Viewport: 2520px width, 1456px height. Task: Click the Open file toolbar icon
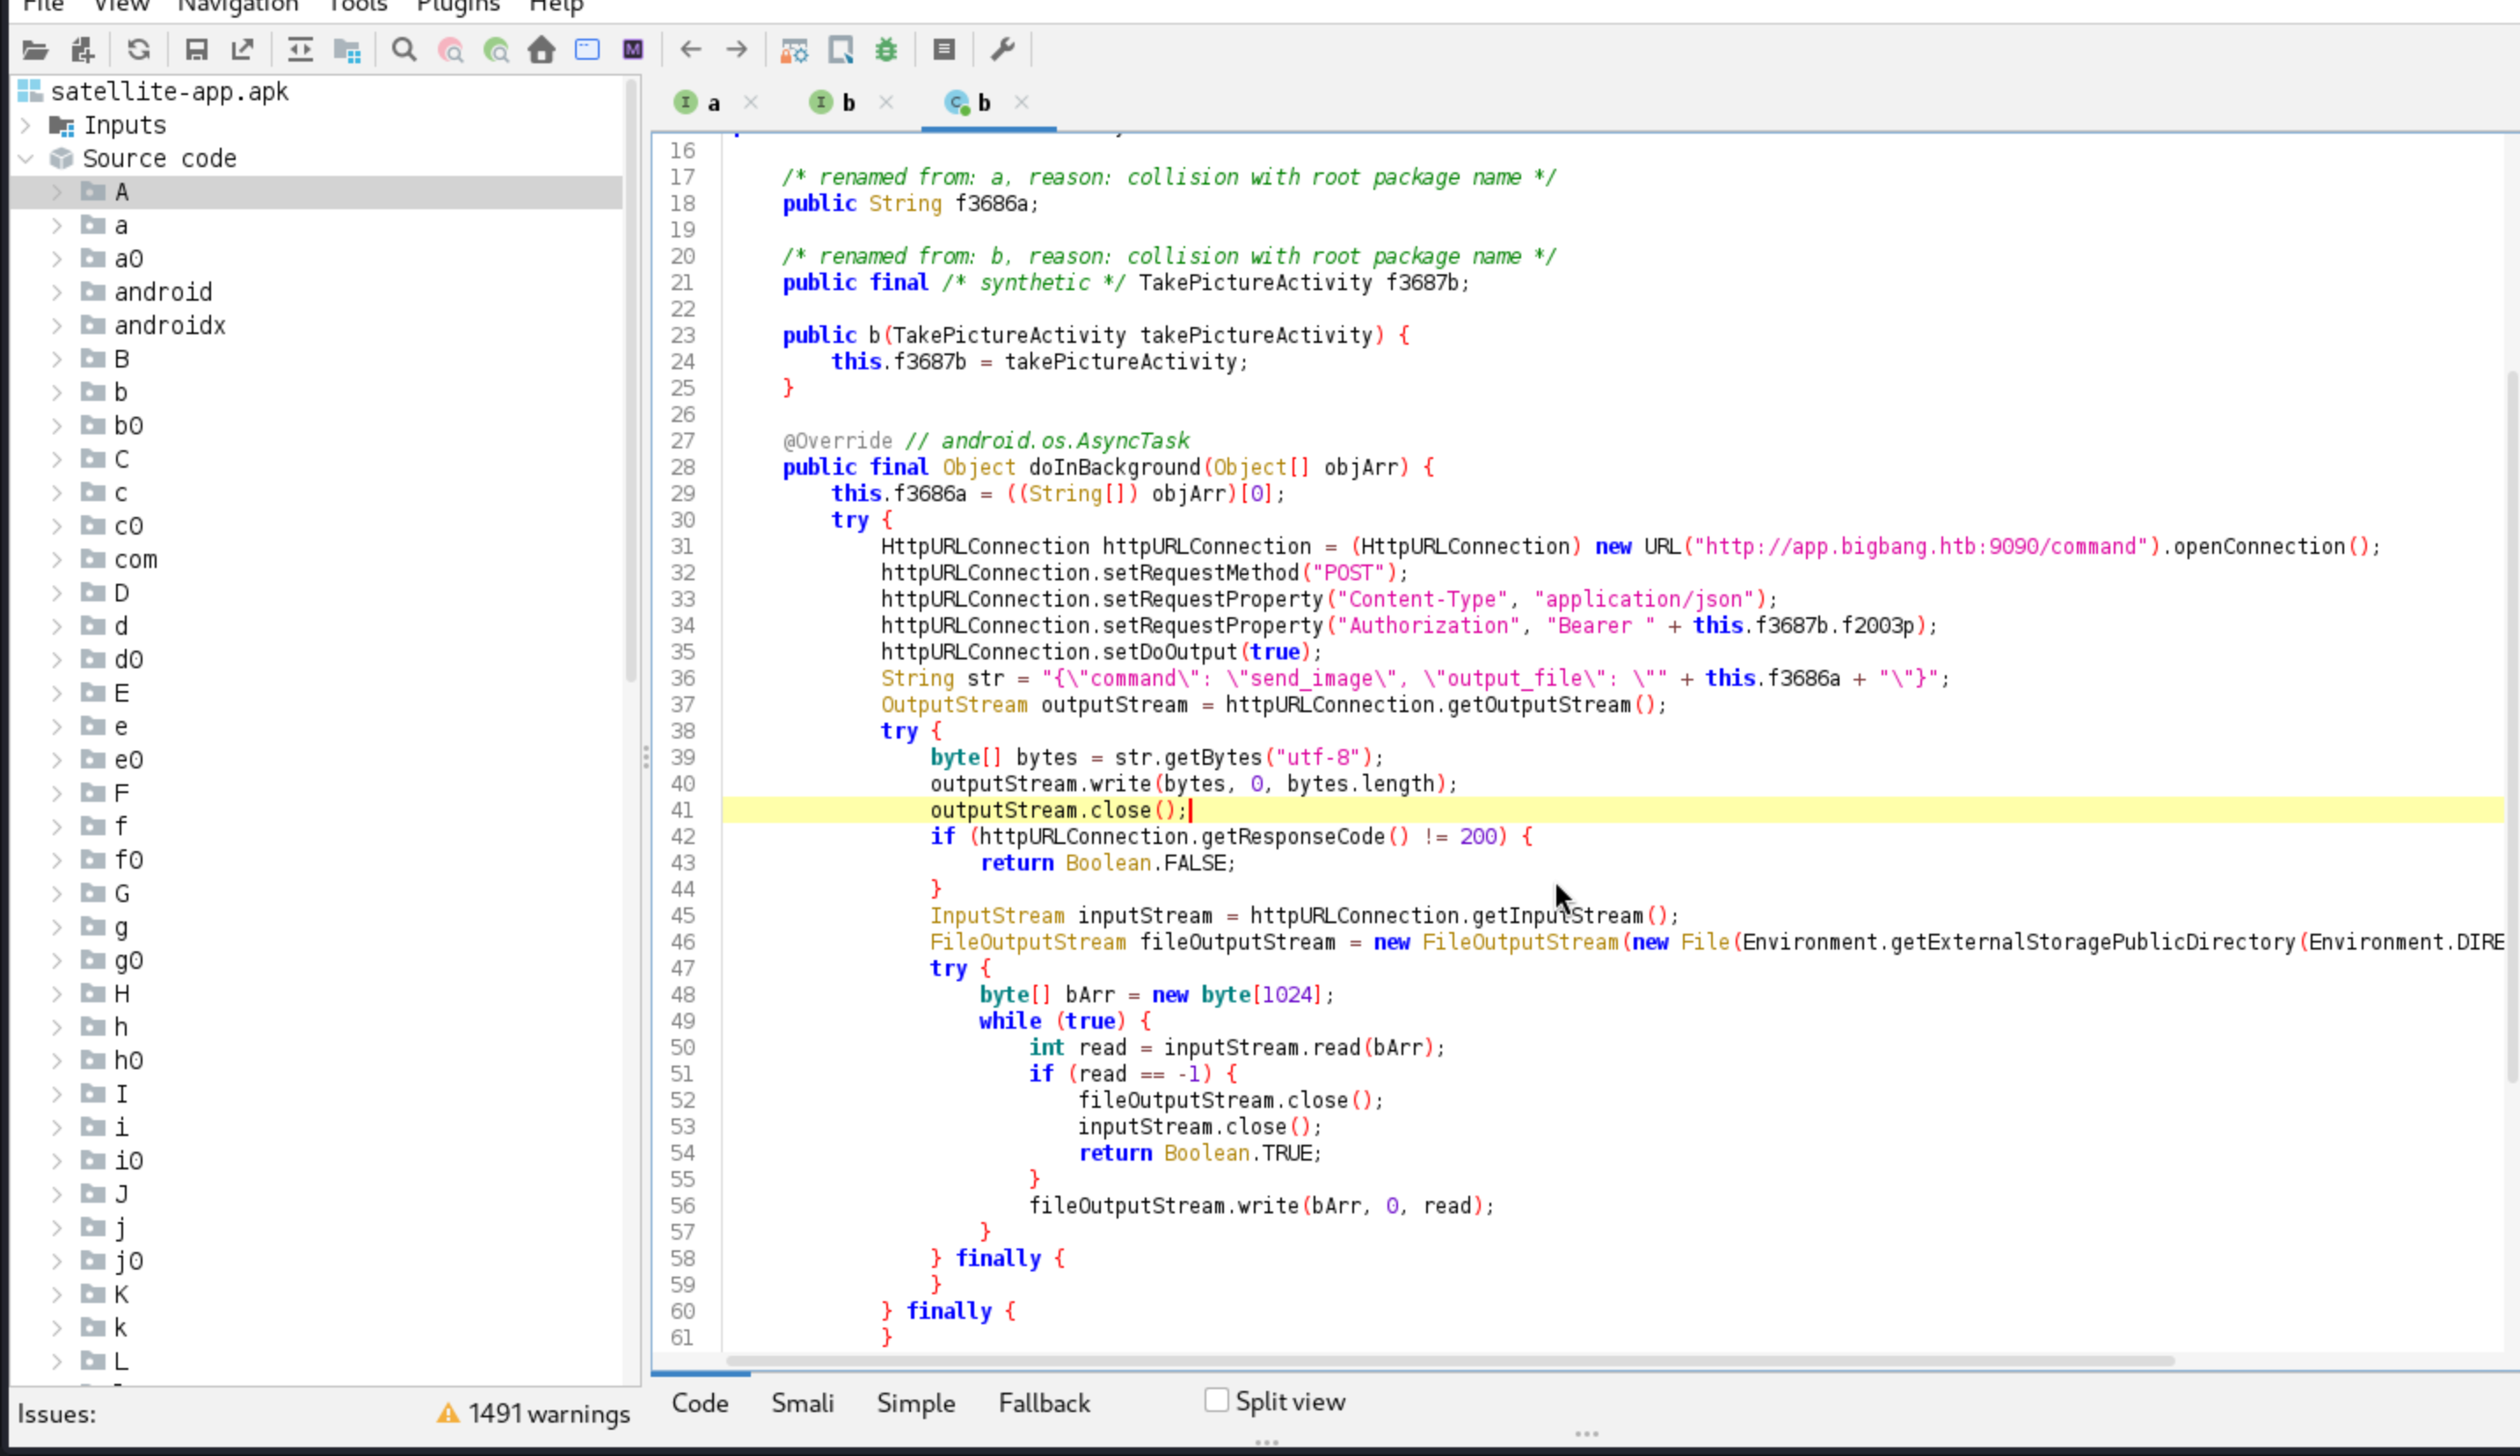click(35, 49)
